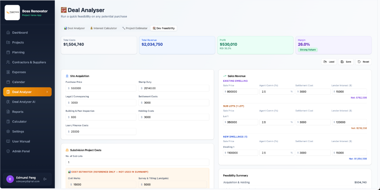Open Deal Analyser AI menu item
This screenshot has width=380, height=190.
click(x=27, y=102)
